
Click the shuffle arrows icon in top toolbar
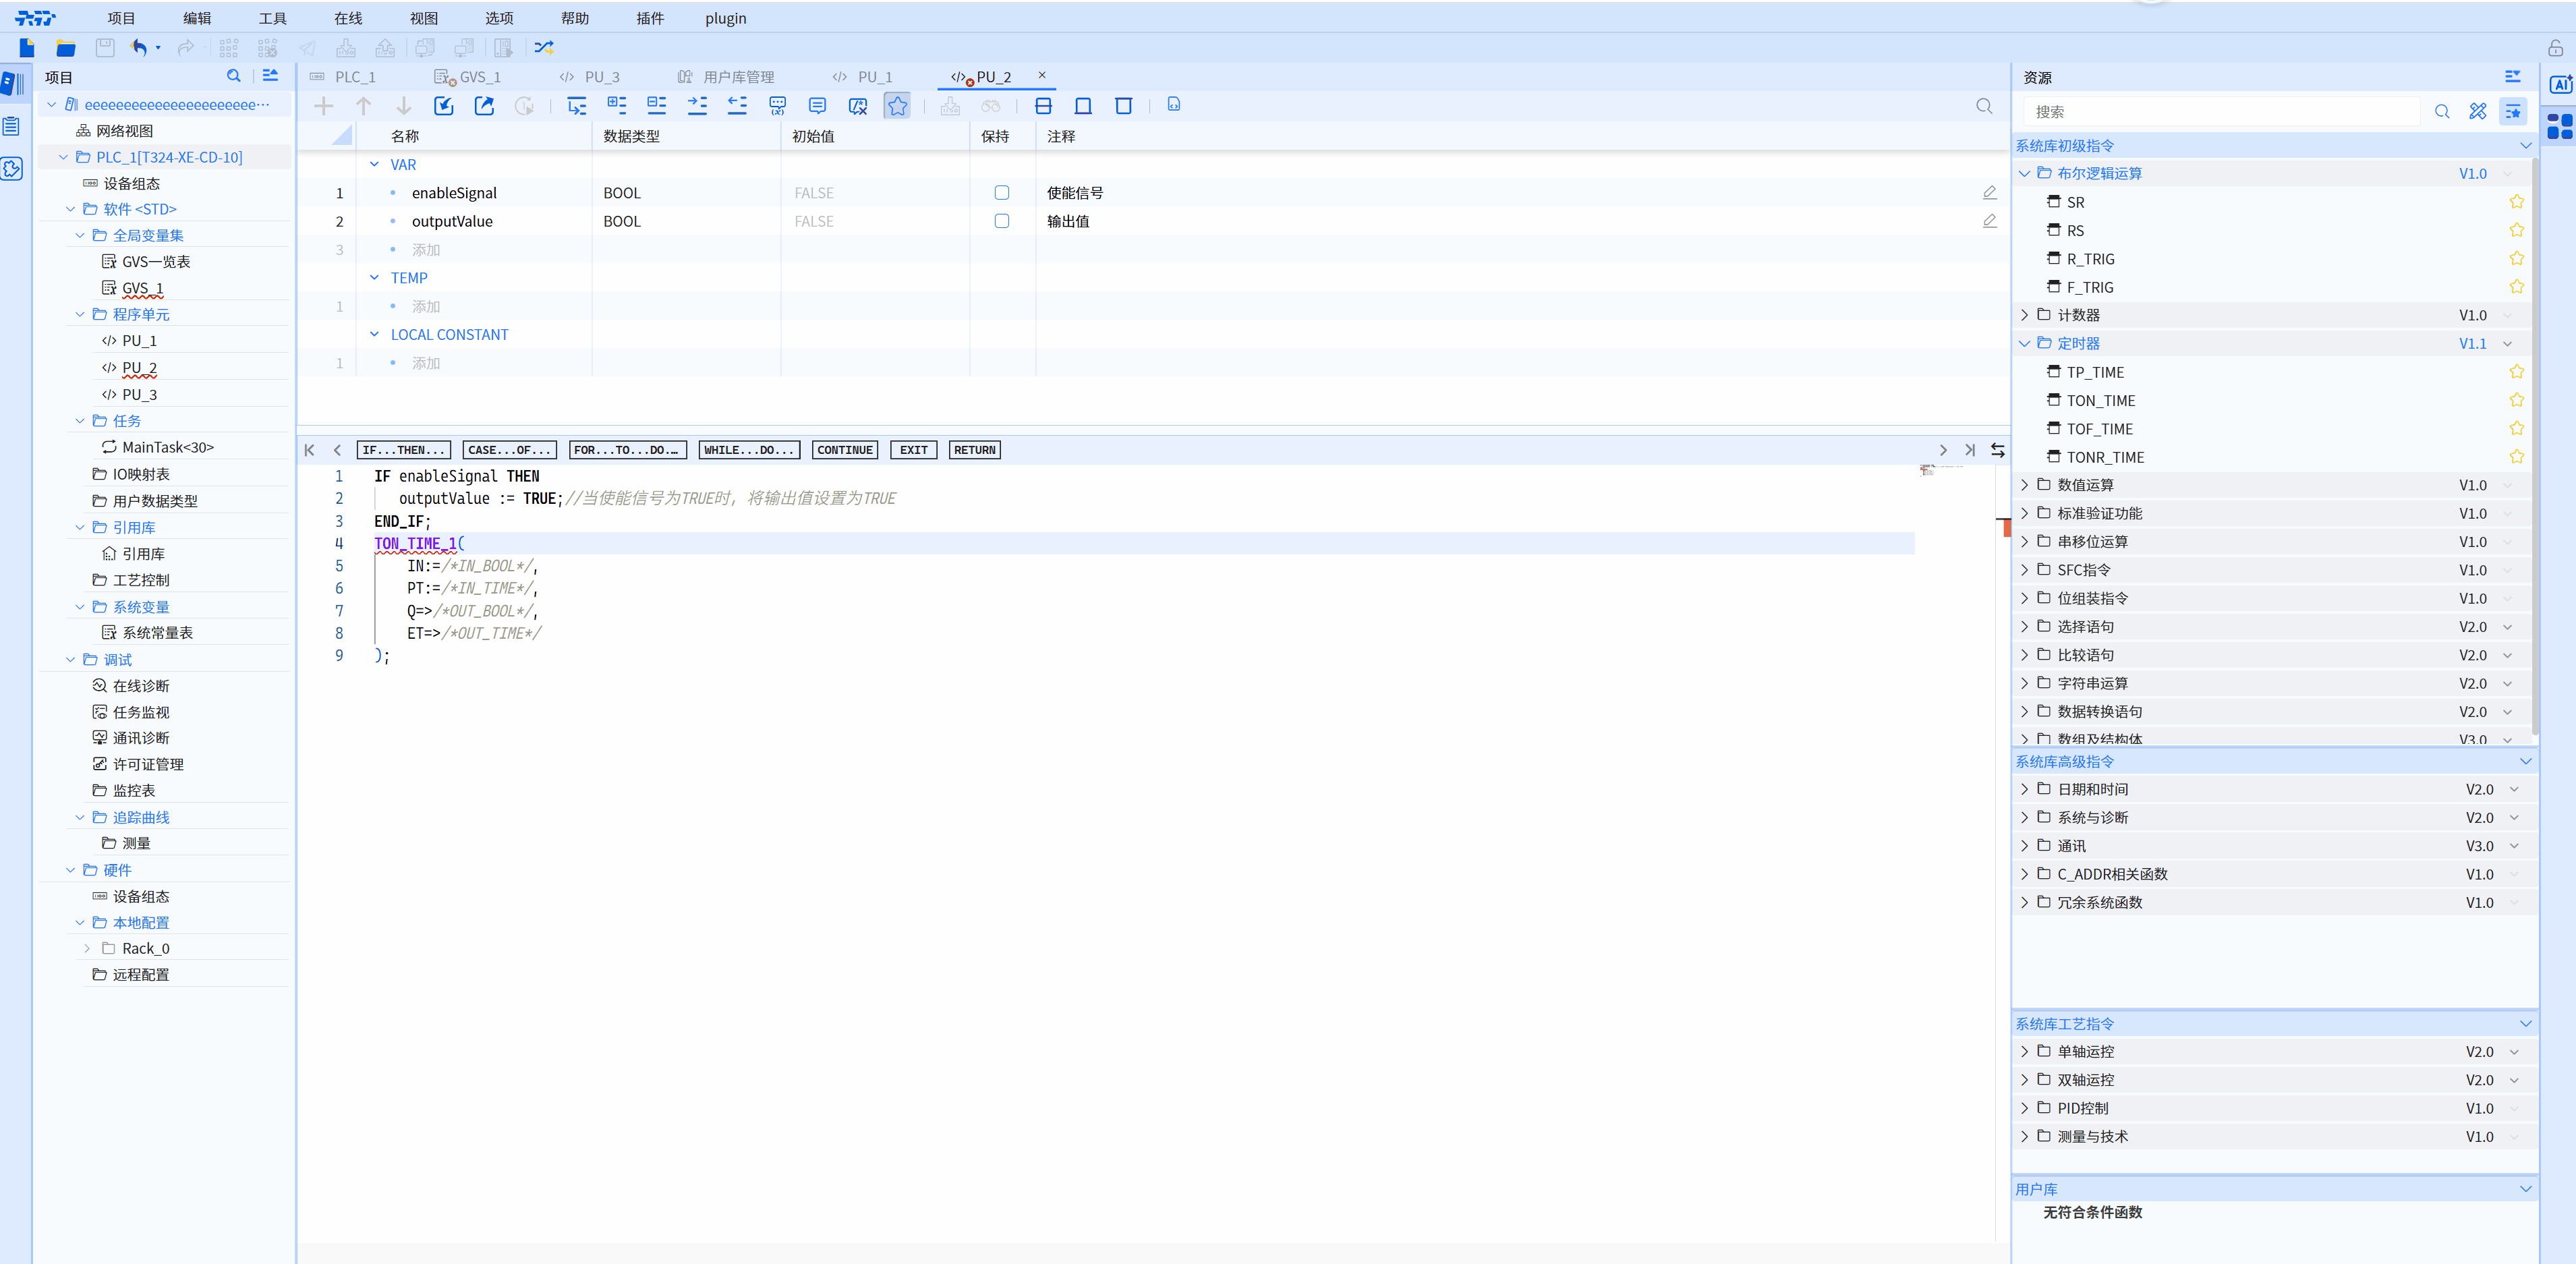544,47
